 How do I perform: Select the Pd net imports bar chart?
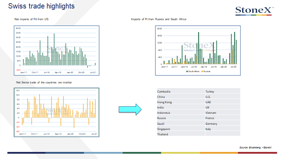pyautogui.click(x=56, y=51)
